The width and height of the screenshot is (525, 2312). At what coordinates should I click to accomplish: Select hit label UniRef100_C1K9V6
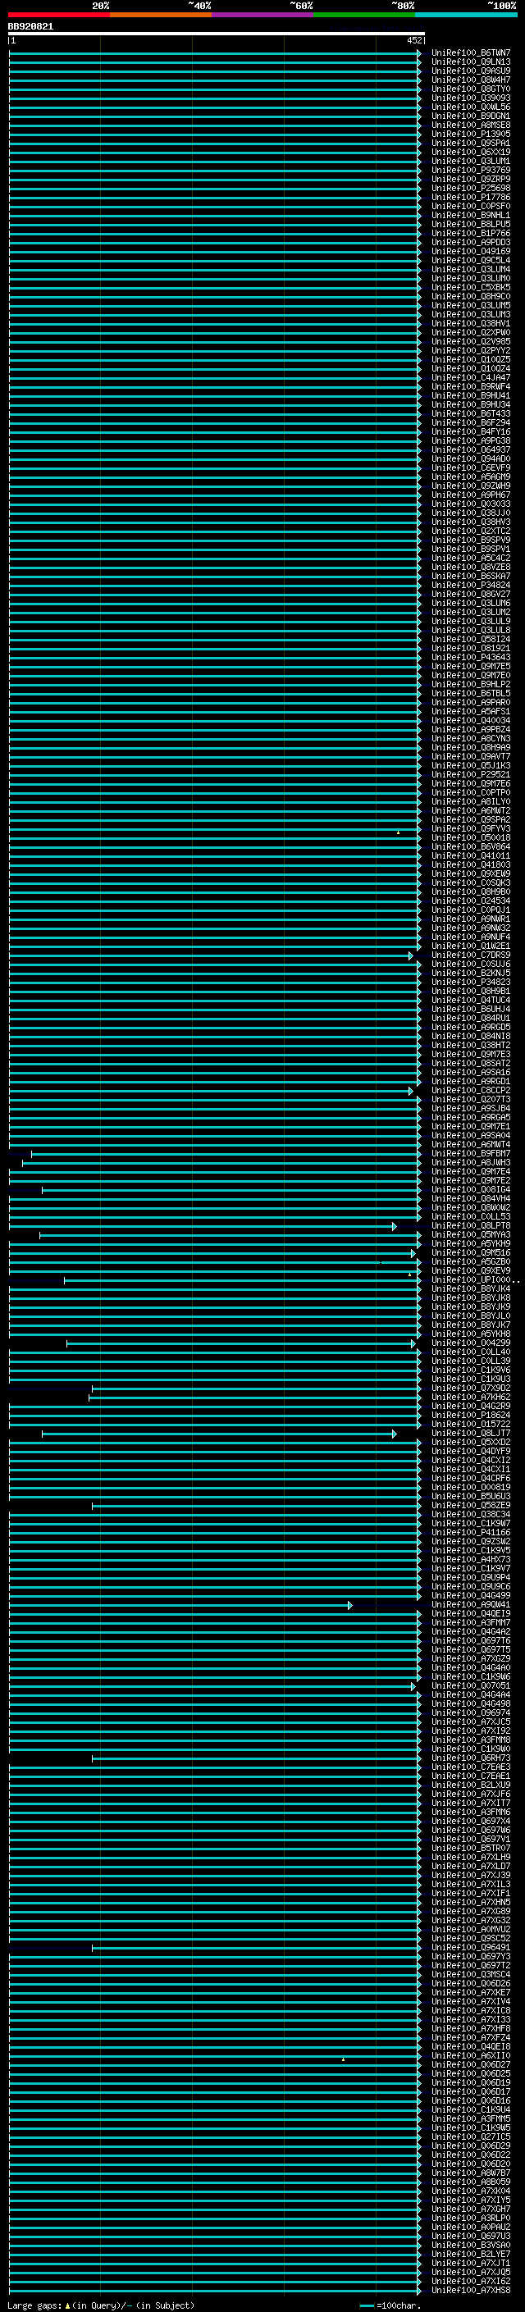[x=471, y=1370]
